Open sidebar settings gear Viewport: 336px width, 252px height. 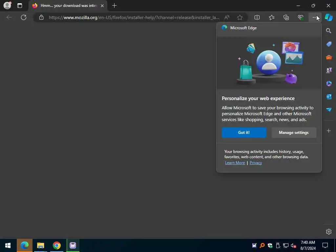pos(329,232)
